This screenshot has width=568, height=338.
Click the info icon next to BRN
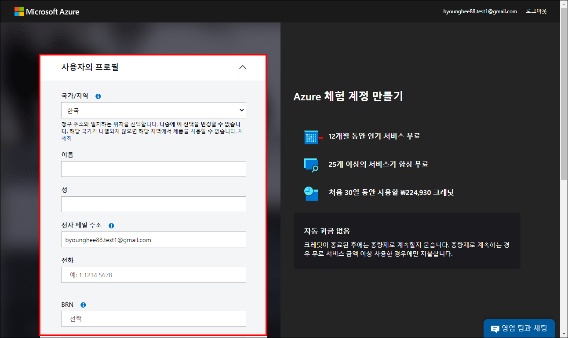(x=83, y=305)
